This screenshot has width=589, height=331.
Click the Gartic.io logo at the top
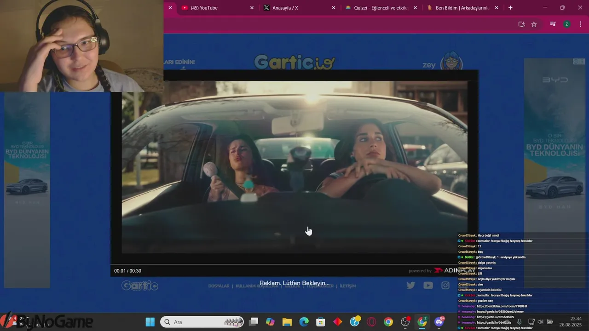click(294, 63)
